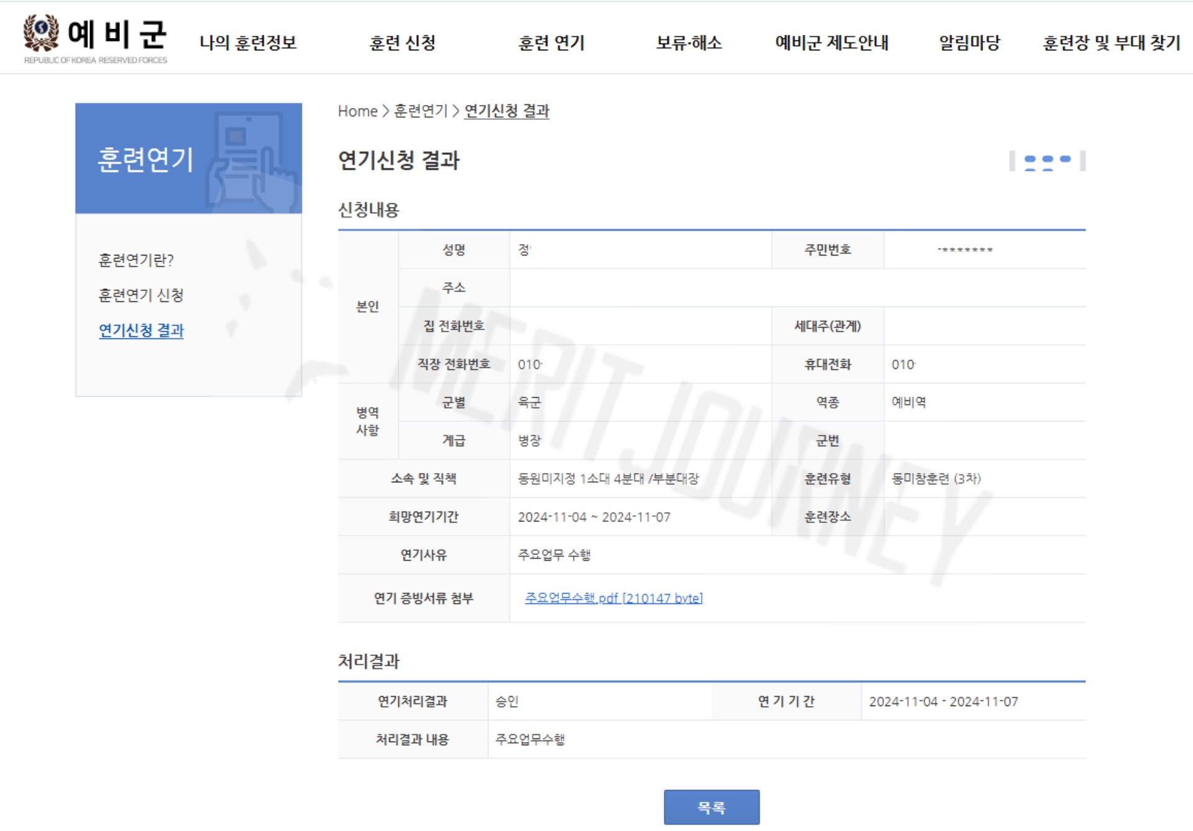Download the 주요업무수행.pdf attachment
This screenshot has height=831, width=1193.
613,598
